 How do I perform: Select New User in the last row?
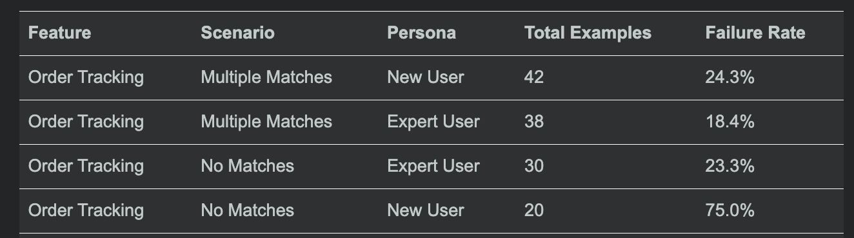click(x=425, y=210)
